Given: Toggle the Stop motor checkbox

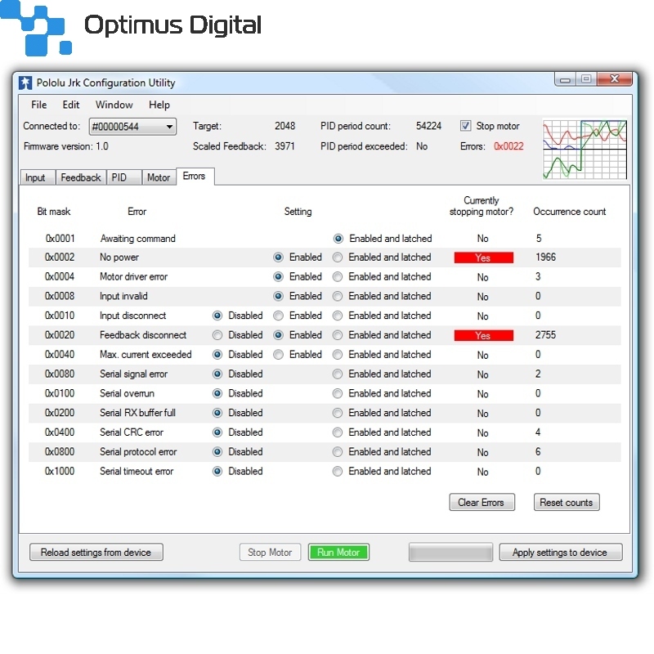Looking at the screenshot, I should pyautogui.click(x=465, y=126).
